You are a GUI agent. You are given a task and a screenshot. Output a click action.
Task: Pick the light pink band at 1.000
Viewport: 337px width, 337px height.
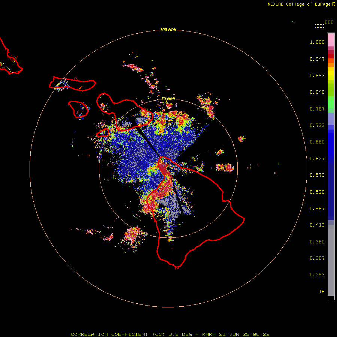(x=331, y=40)
